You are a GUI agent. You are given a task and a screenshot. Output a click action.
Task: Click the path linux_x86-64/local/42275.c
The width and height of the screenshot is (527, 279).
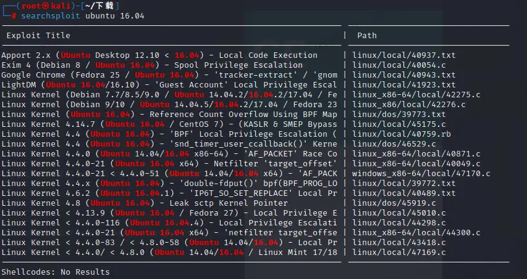[x=416, y=95]
